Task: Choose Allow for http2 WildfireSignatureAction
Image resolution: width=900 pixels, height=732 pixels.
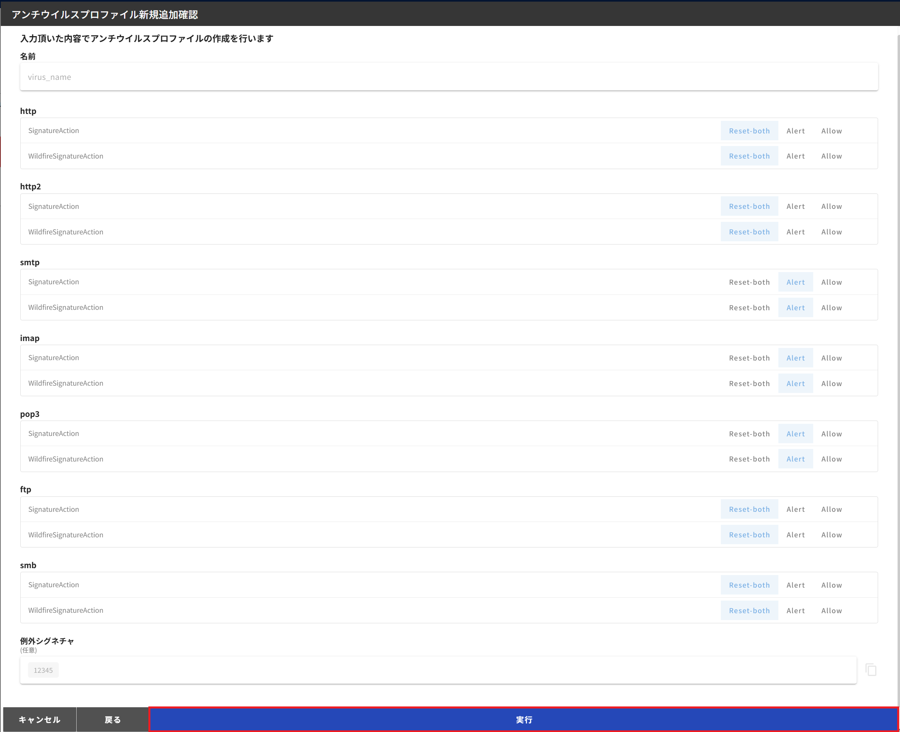Action: click(x=831, y=232)
